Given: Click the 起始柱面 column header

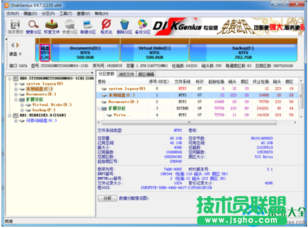Looking at the screenshot, I should point(216,82).
